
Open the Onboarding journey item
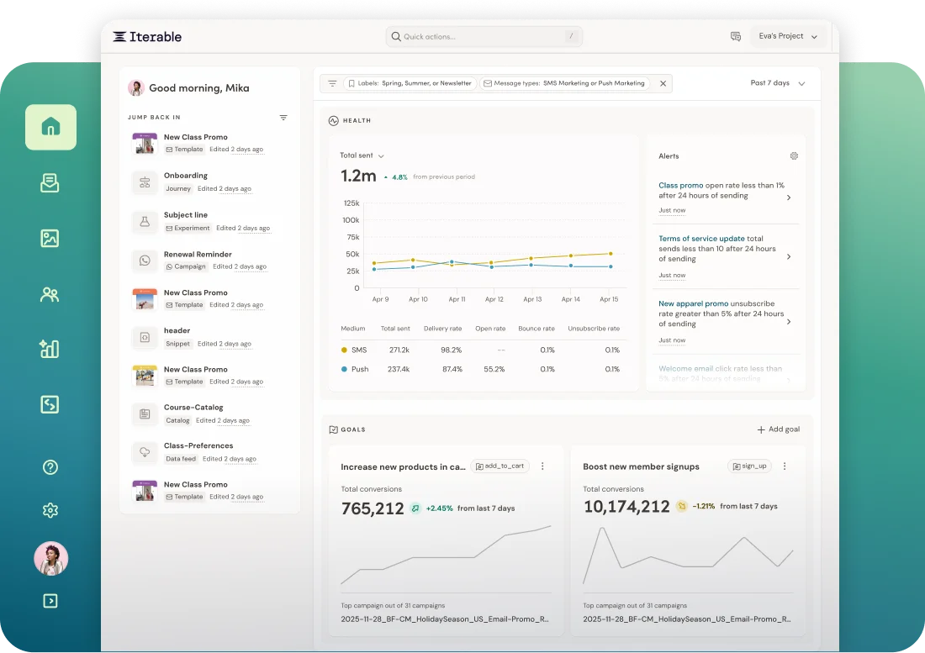tap(186, 176)
